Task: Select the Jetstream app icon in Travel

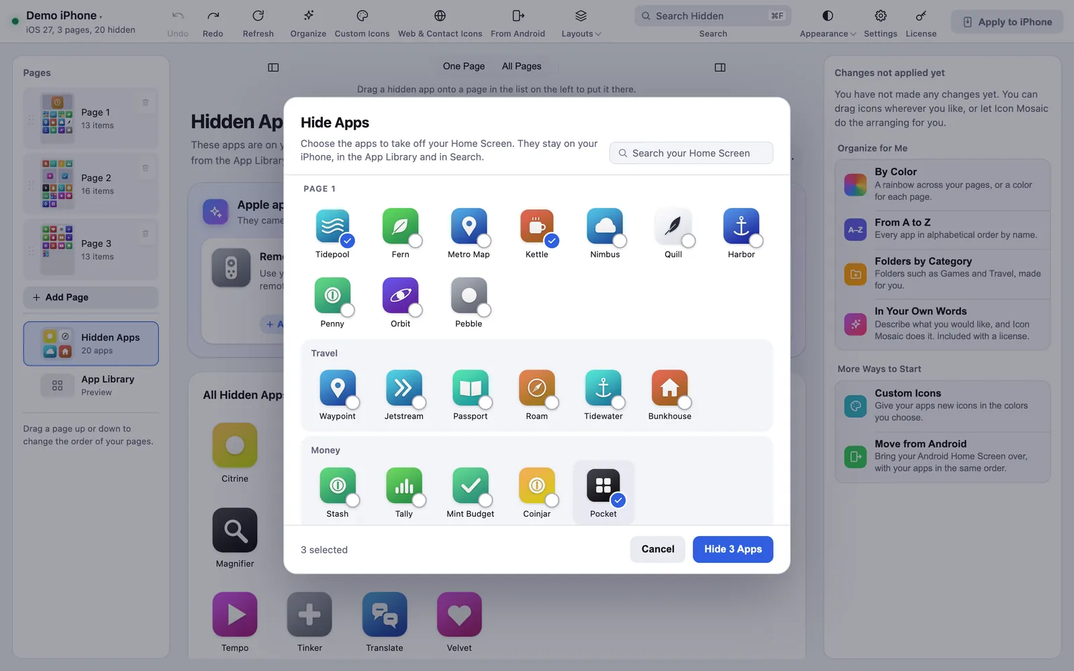Action: coord(404,388)
